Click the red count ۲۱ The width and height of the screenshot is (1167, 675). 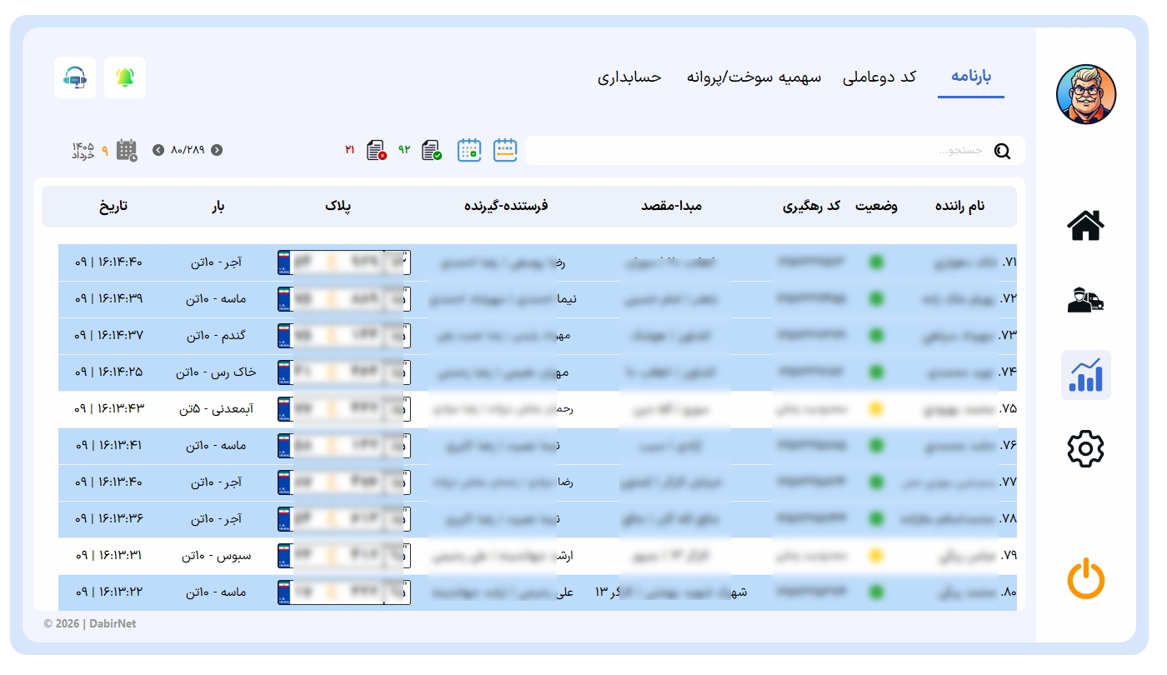350,150
